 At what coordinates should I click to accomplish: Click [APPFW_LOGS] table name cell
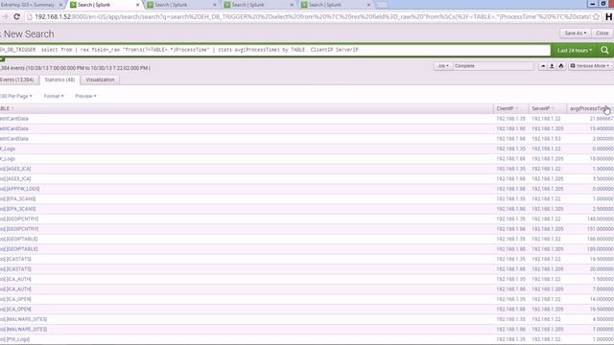click(x=19, y=189)
